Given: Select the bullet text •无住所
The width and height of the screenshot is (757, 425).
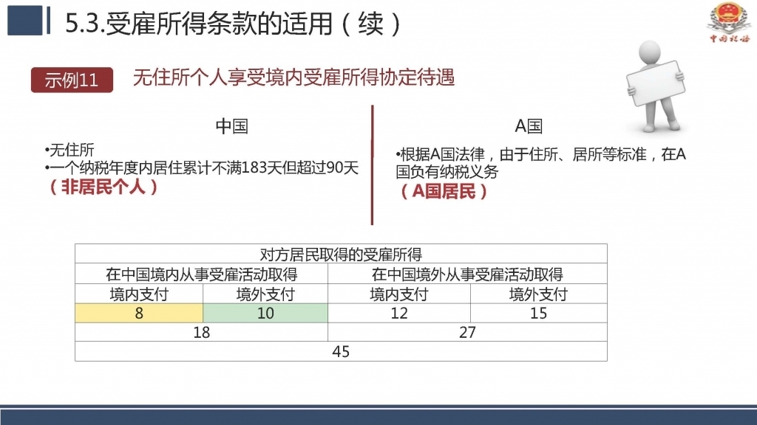Looking at the screenshot, I should point(69,150).
